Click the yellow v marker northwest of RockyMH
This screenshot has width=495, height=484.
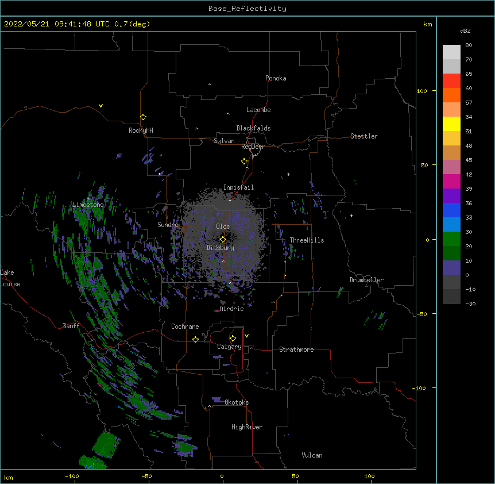(x=100, y=106)
